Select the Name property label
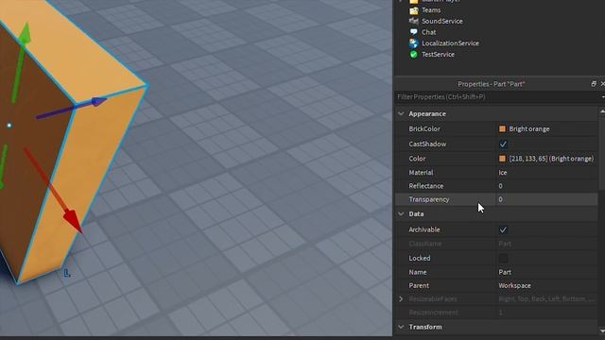This screenshot has height=340, width=605. point(418,272)
